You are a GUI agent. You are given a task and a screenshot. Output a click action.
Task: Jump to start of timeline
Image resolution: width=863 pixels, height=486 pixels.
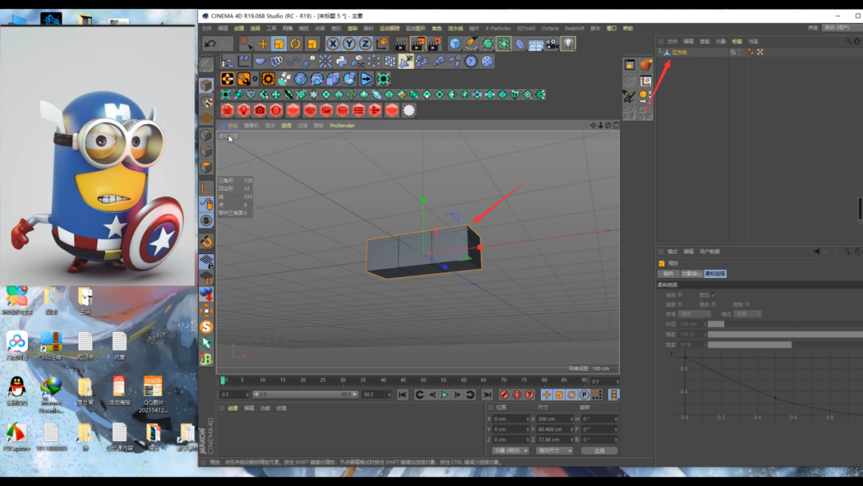(402, 395)
